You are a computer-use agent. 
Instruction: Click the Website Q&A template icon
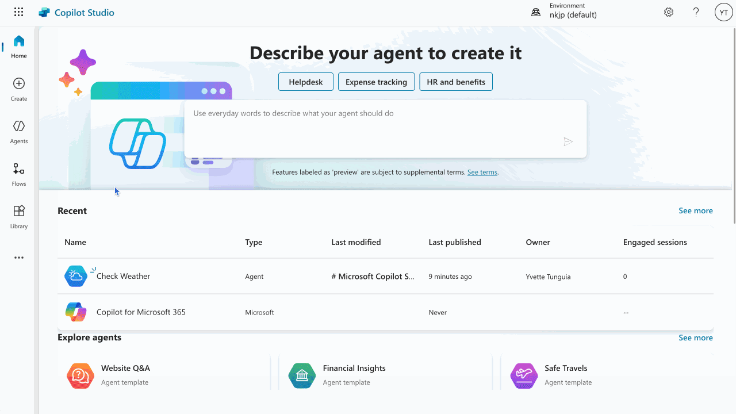80,376
